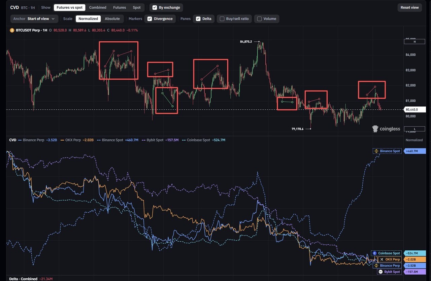
Task: Enable the Buy/sell ratio pane
Action: (x=234, y=19)
